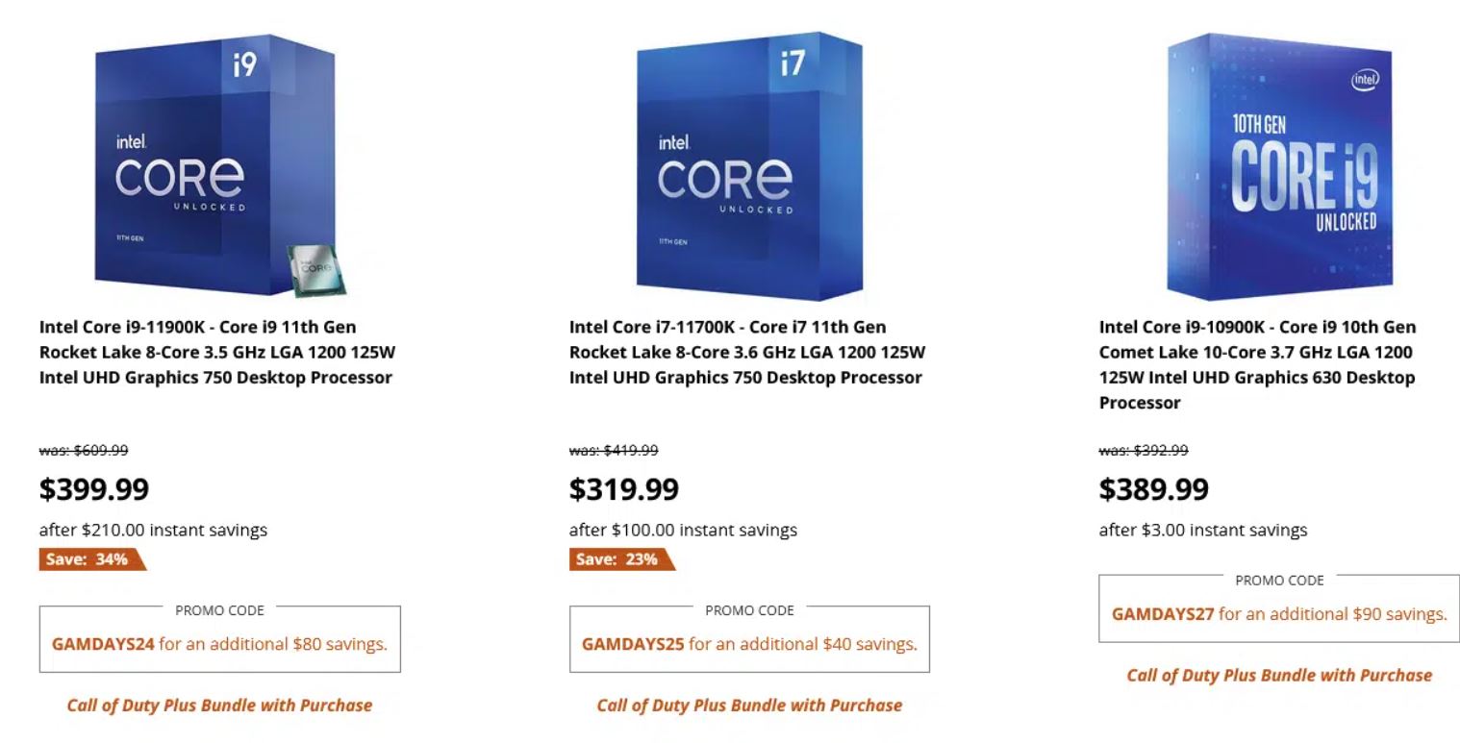Image resolution: width=1460 pixels, height=743 pixels.
Task: Open the Intel Core i7-11700K product title
Action: (x=747, y=352)
